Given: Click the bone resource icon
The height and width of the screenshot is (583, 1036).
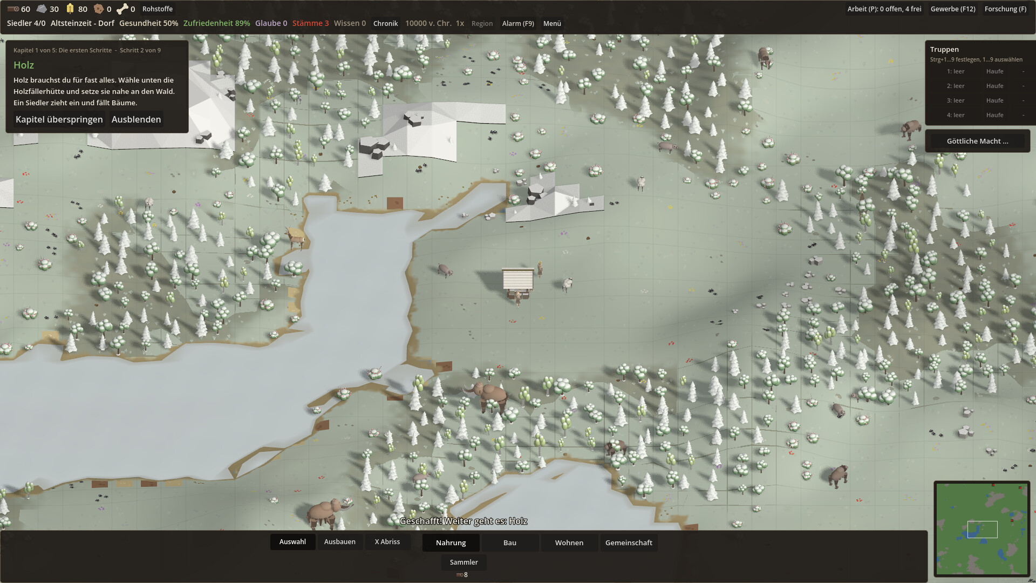Looking at the screenshot, I should (122, 9).
